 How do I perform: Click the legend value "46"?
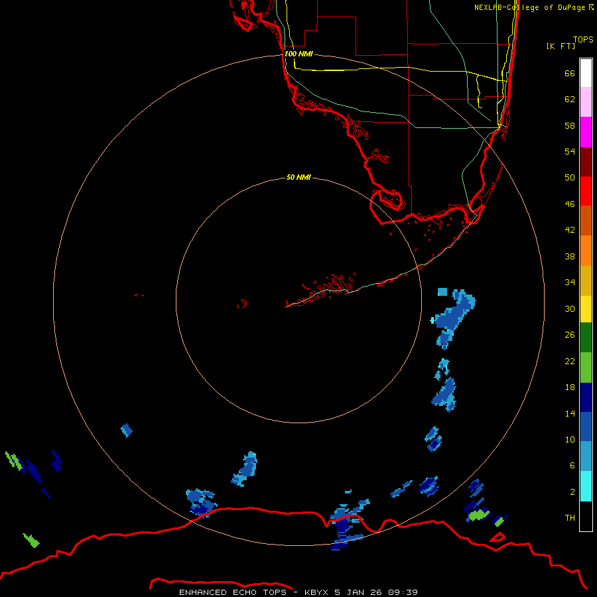tap(570, 204)
